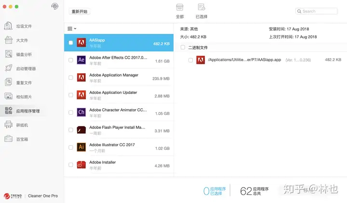This screenshot has width=347, height=203.
Task: Select Adobe Illustrator CC 2017 row name
Action: click(112, 145)
